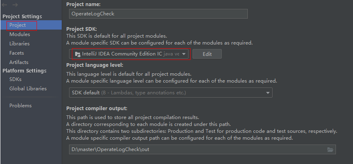The width and height of the screenshot is (353, 164).
Task: Show the Problems list
Action: click(20, 106)
